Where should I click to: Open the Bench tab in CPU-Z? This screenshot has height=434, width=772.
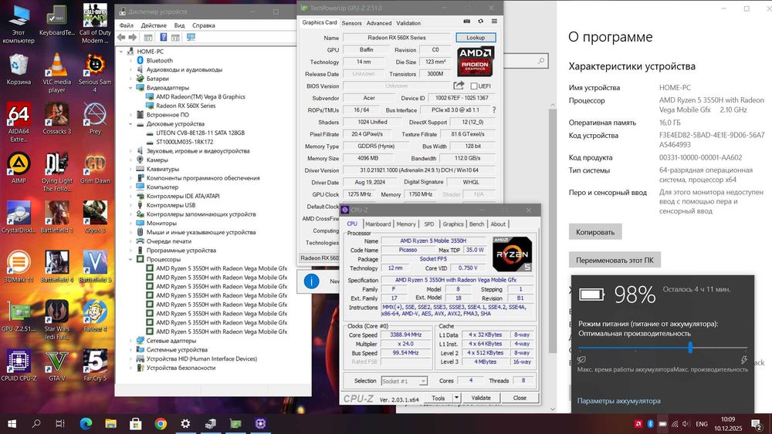(476, 224)
